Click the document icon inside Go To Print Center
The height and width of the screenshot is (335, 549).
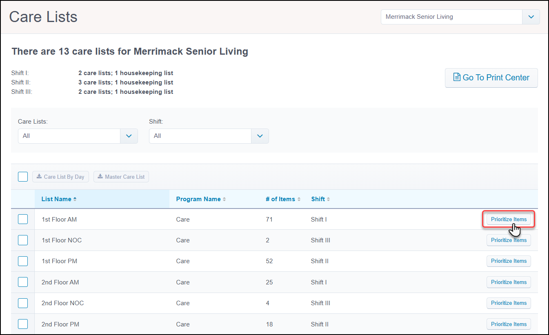tap(457, 78)
